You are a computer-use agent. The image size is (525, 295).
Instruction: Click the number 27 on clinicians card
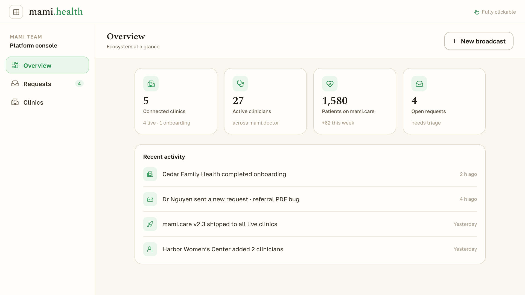tap(238, 101)
